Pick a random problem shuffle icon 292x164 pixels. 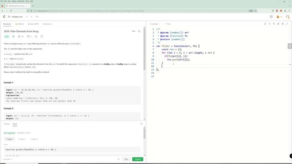[x=37, y=17]
